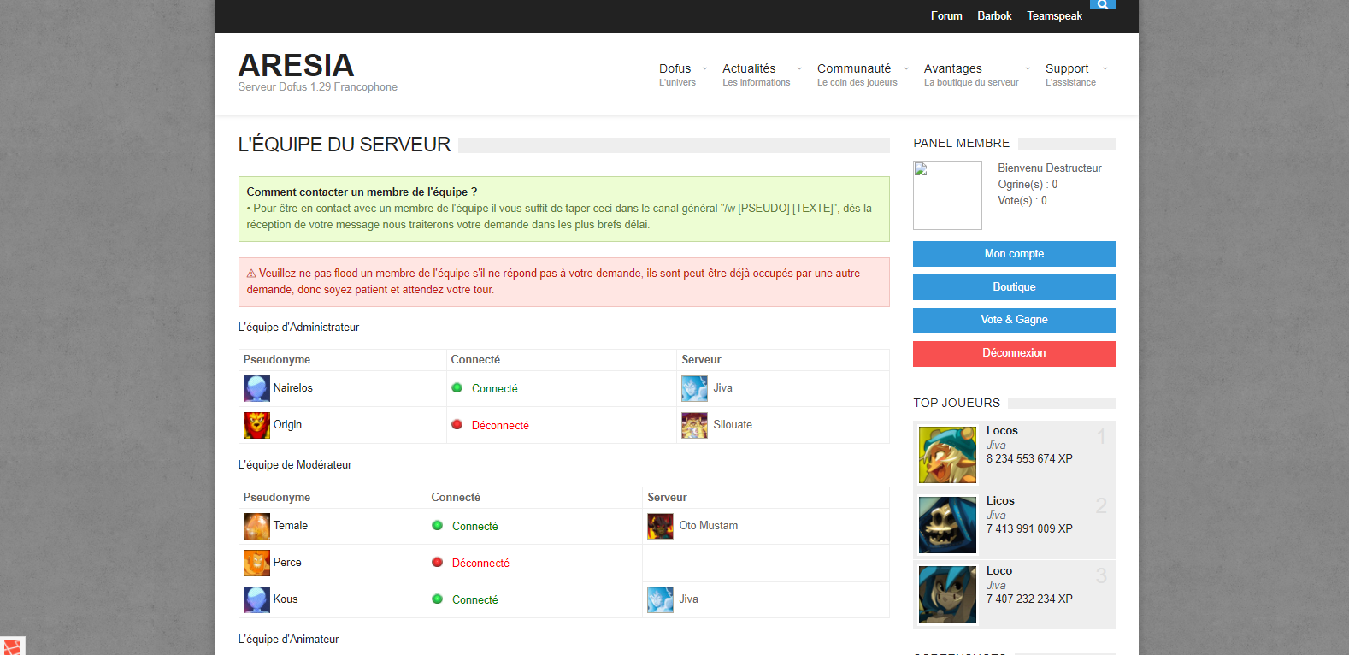Click Jiva server icon in Nairelos row
1349x655 pixels.
(694, 388)
